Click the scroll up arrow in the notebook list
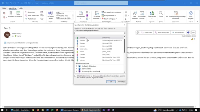 point(125,37)
